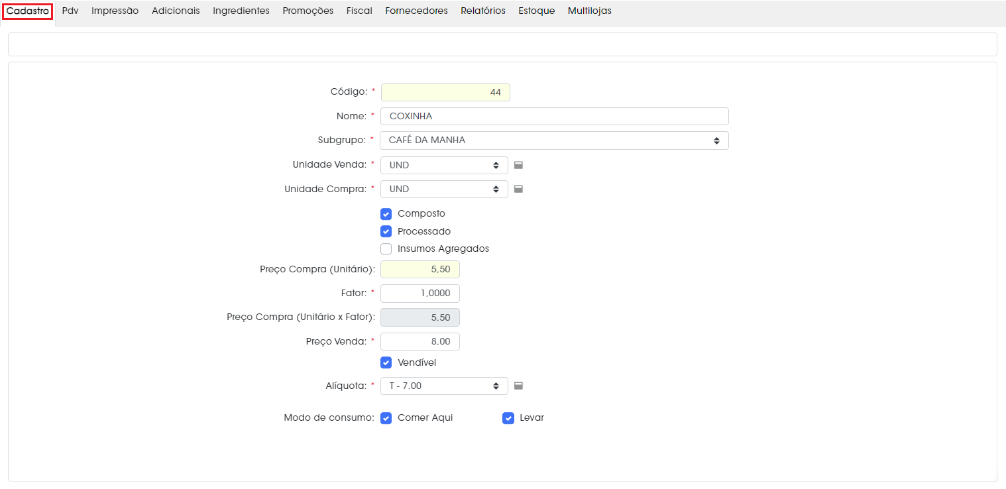1006x489 pixels.
Task: Expand the Alíquota dropdown
Action: pos(444,386)
